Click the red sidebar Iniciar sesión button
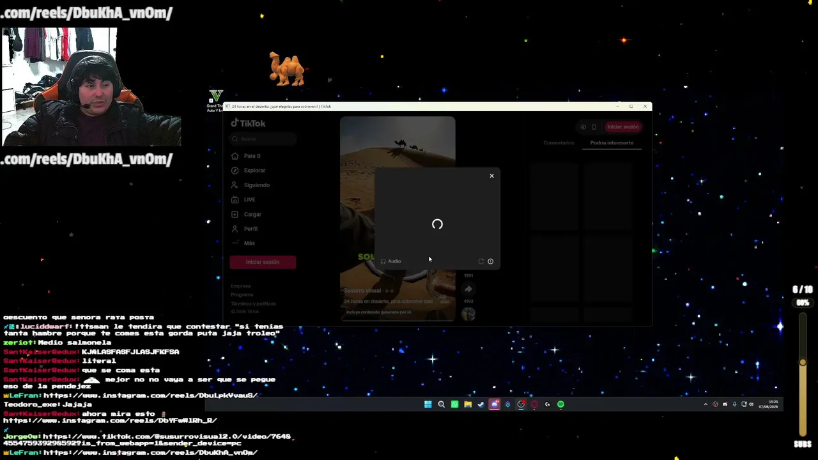This screenshot has height=460, width=818. 263,262
